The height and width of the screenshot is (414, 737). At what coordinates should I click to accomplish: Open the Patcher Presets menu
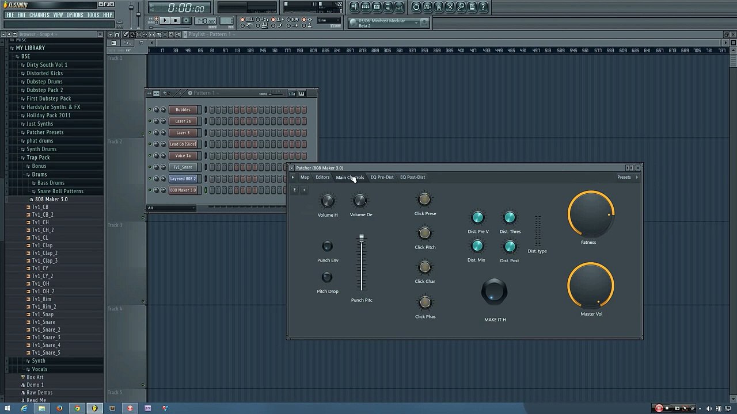click(624, 177)
